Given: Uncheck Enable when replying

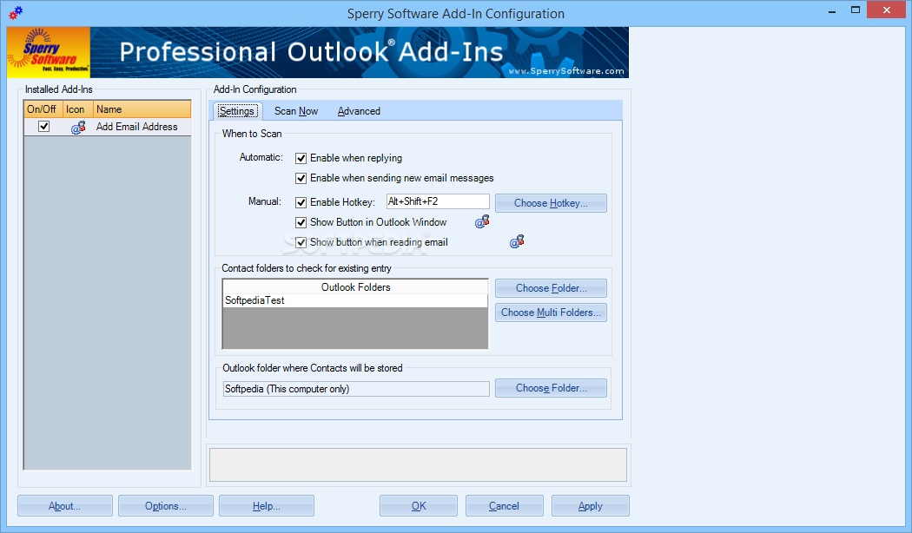Looking at the screenshot, I should tap(301, 158).
